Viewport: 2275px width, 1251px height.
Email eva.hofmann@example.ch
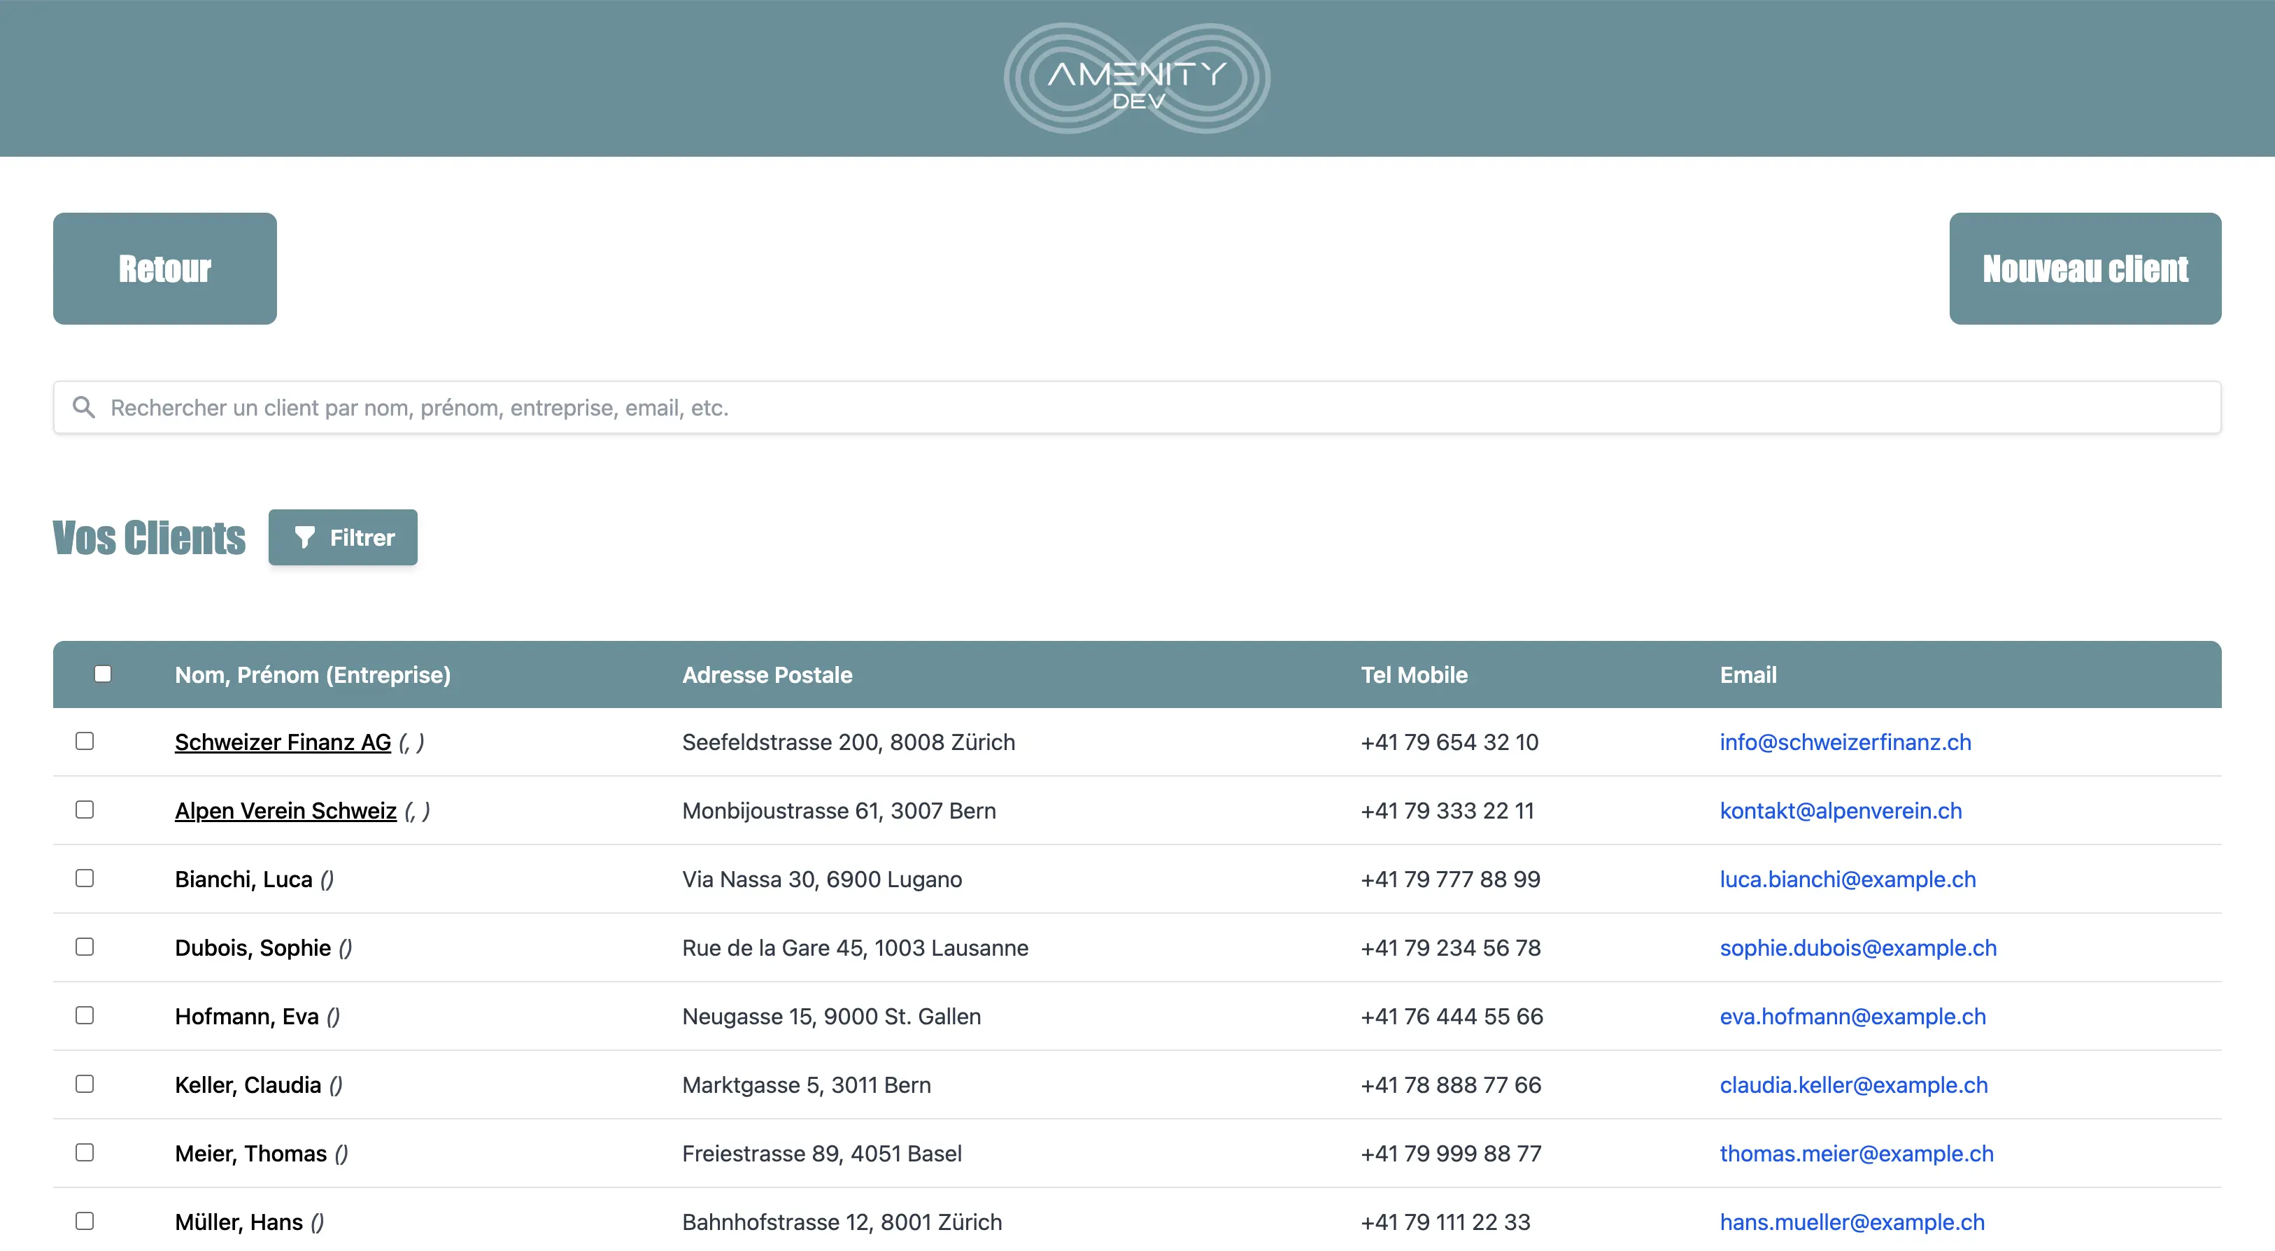tap(1853, 1016)
